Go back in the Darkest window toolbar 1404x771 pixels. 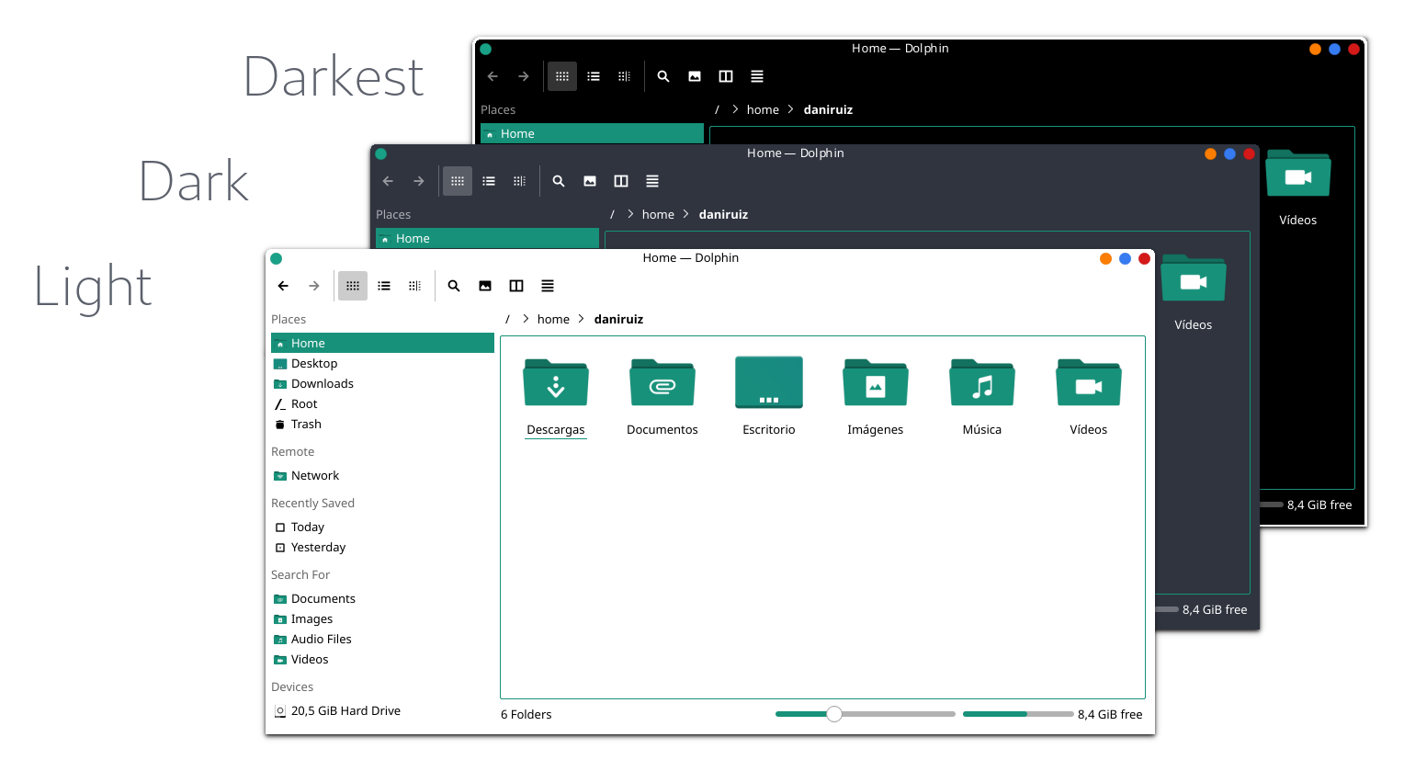[x=493, y=76]
